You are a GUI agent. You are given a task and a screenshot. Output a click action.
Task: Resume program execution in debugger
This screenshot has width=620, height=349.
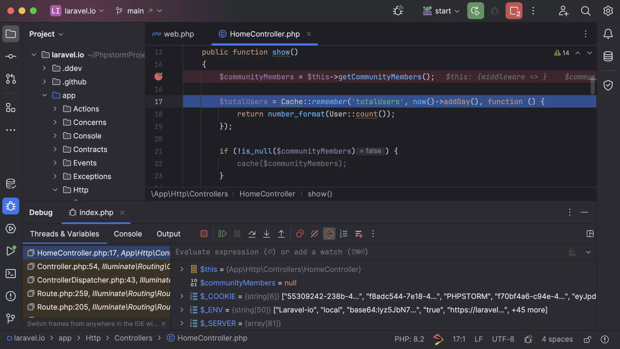coord(222,234)
